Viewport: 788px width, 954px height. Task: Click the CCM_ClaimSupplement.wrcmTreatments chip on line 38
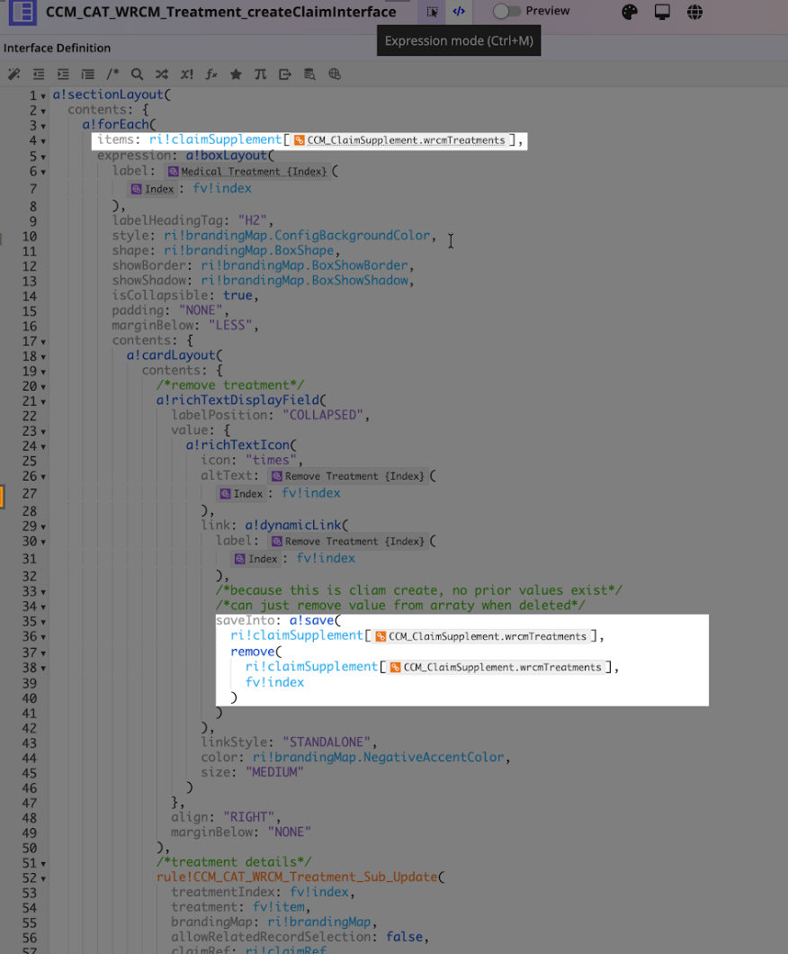[x=496, y=668]
